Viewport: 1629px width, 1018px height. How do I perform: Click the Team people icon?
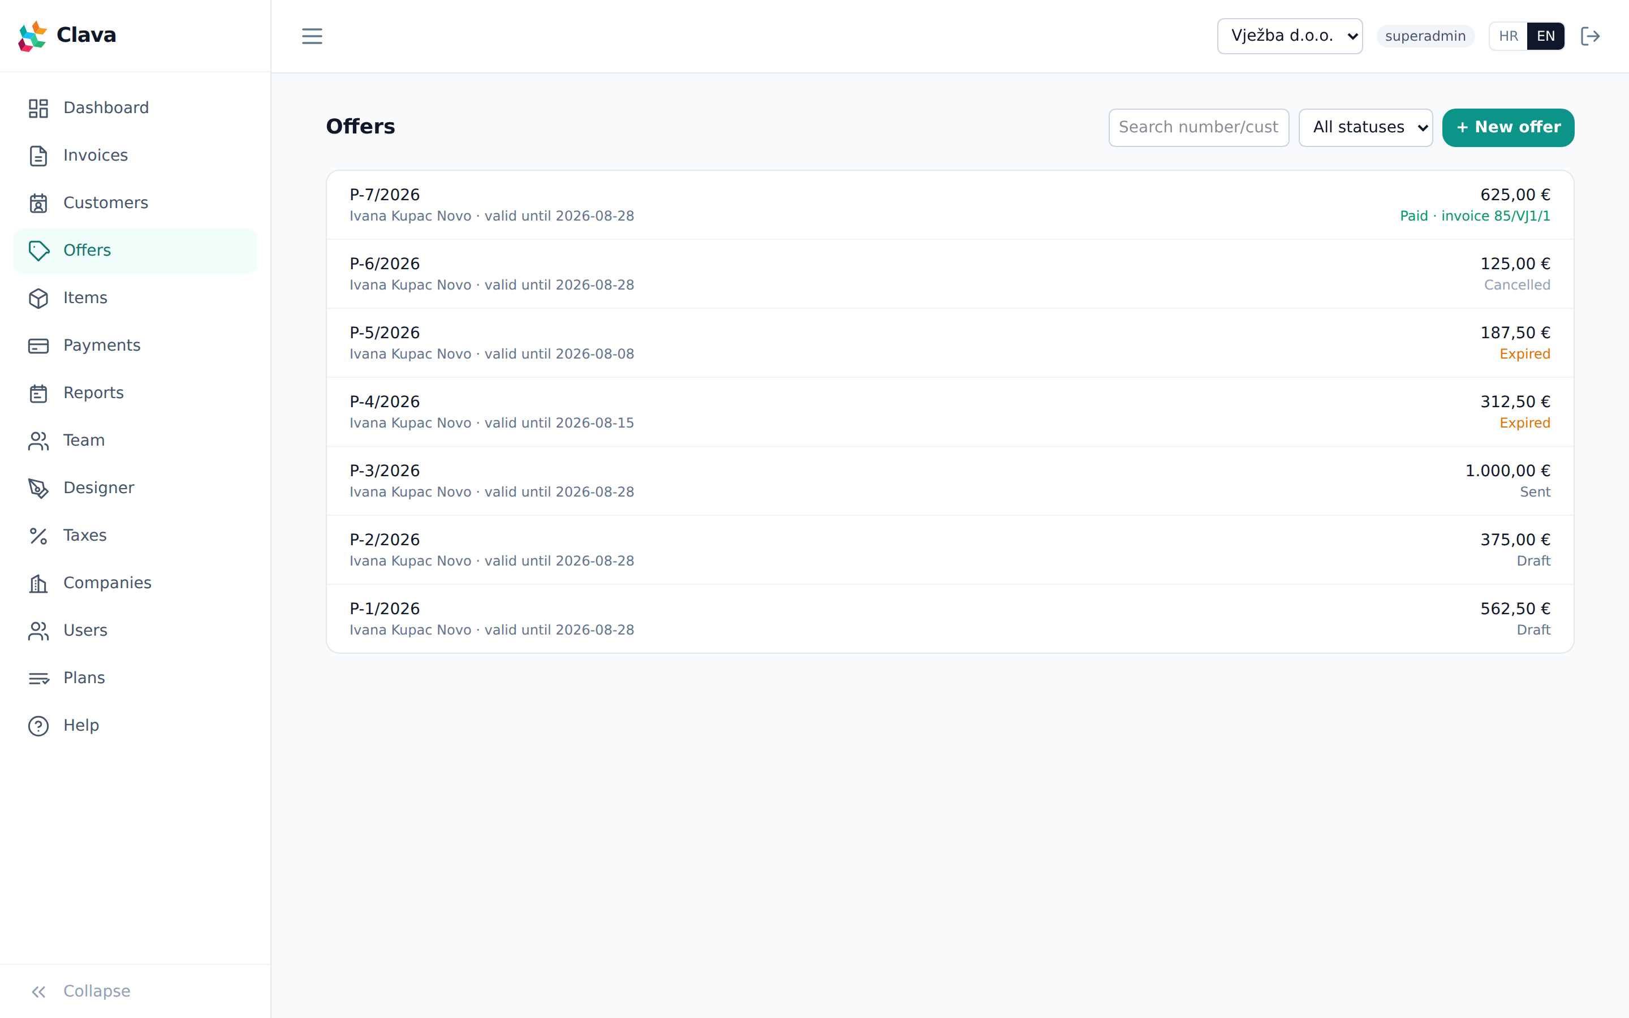pos(38,441)
